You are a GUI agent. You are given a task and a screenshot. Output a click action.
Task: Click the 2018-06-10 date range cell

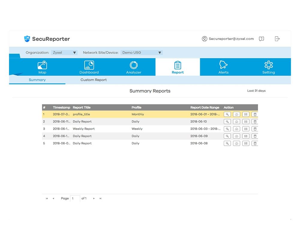pyautogui.click(x=198, y=121)
